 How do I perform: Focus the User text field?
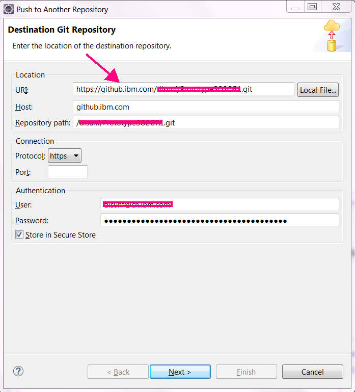[220, 204]
